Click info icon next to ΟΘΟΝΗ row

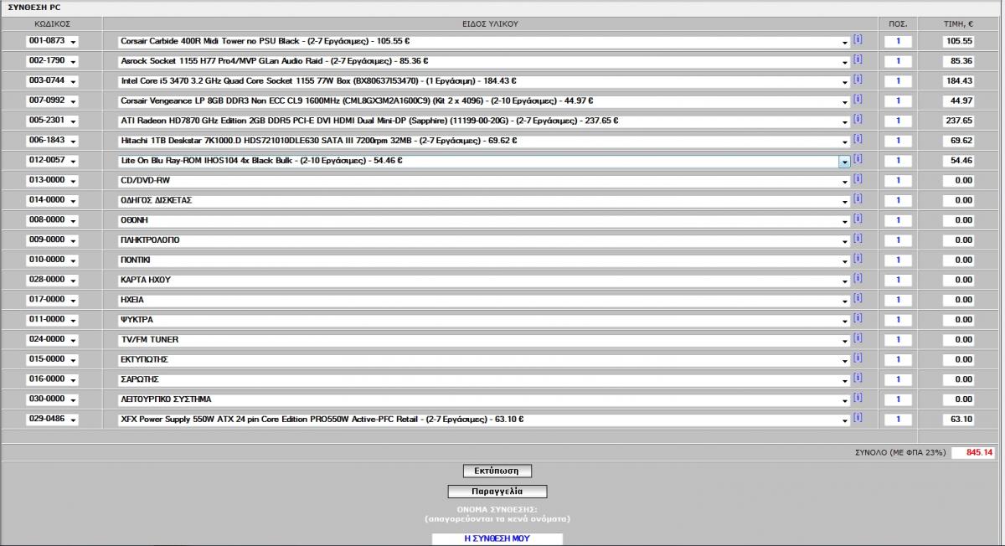point(858,219)
